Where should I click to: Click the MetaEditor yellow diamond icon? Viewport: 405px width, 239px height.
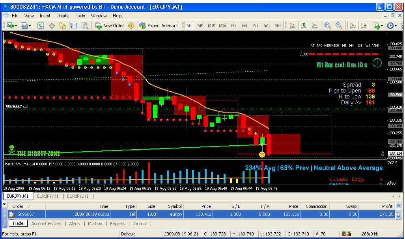point(131,26)
